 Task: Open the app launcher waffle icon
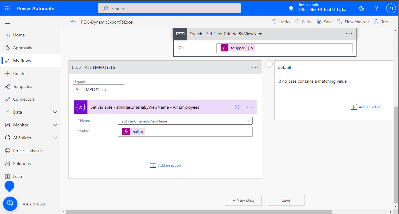click(x=7, y=8)
